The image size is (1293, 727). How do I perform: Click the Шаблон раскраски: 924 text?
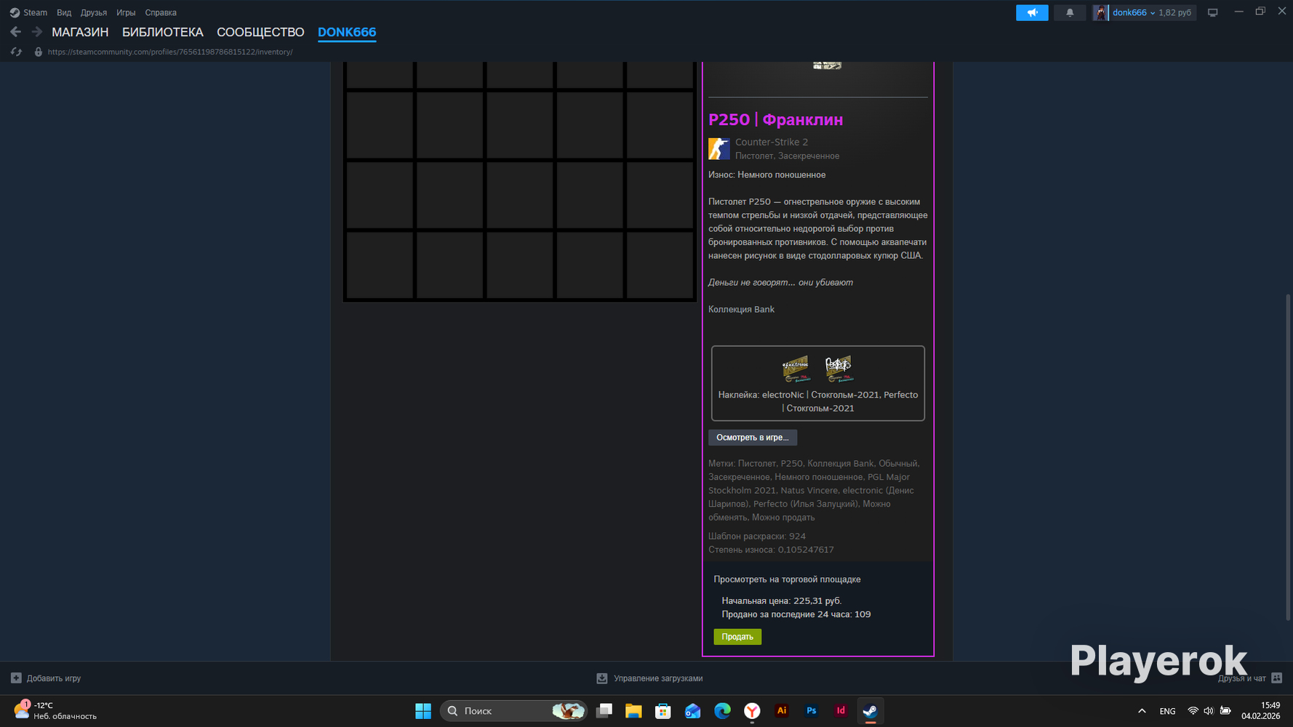tap(757, 537)
